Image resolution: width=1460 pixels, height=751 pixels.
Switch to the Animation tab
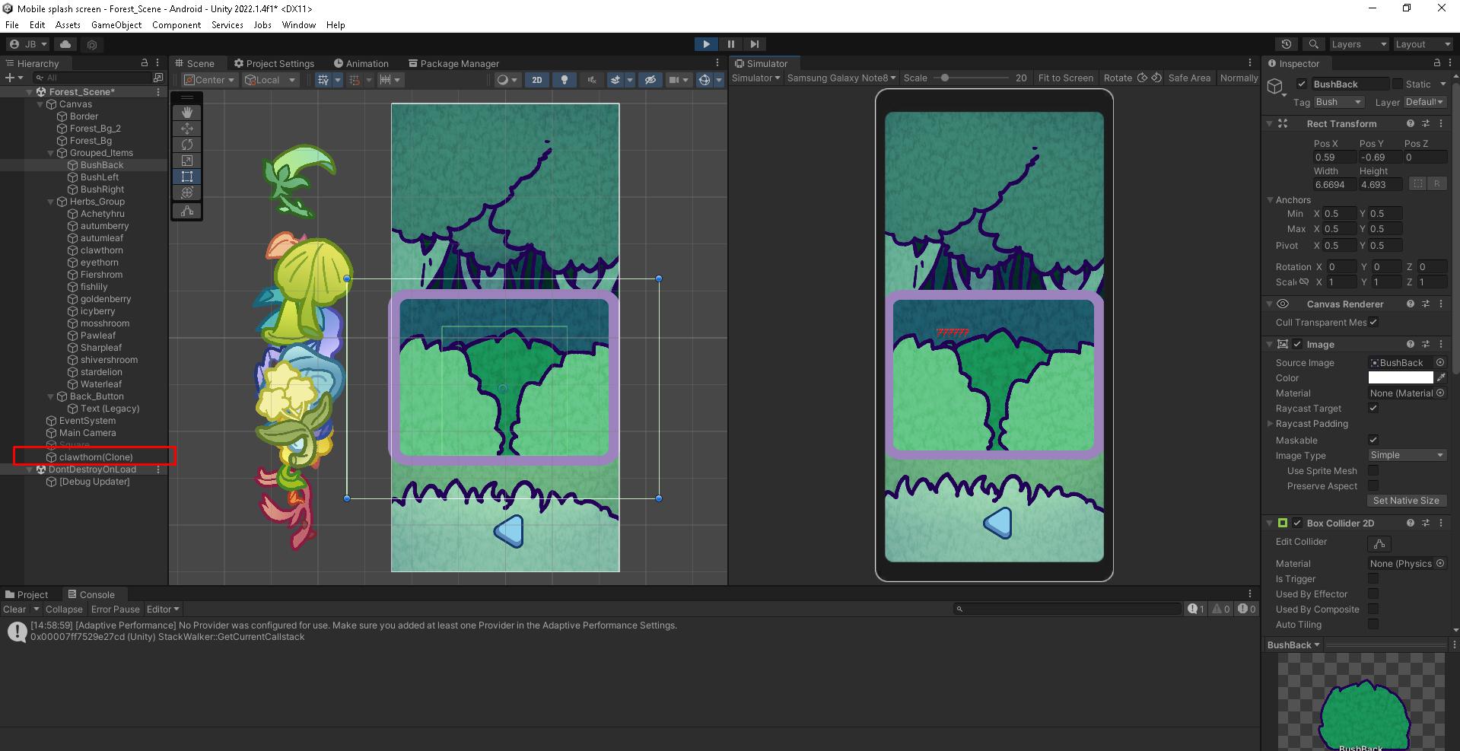tap(361, 63)
